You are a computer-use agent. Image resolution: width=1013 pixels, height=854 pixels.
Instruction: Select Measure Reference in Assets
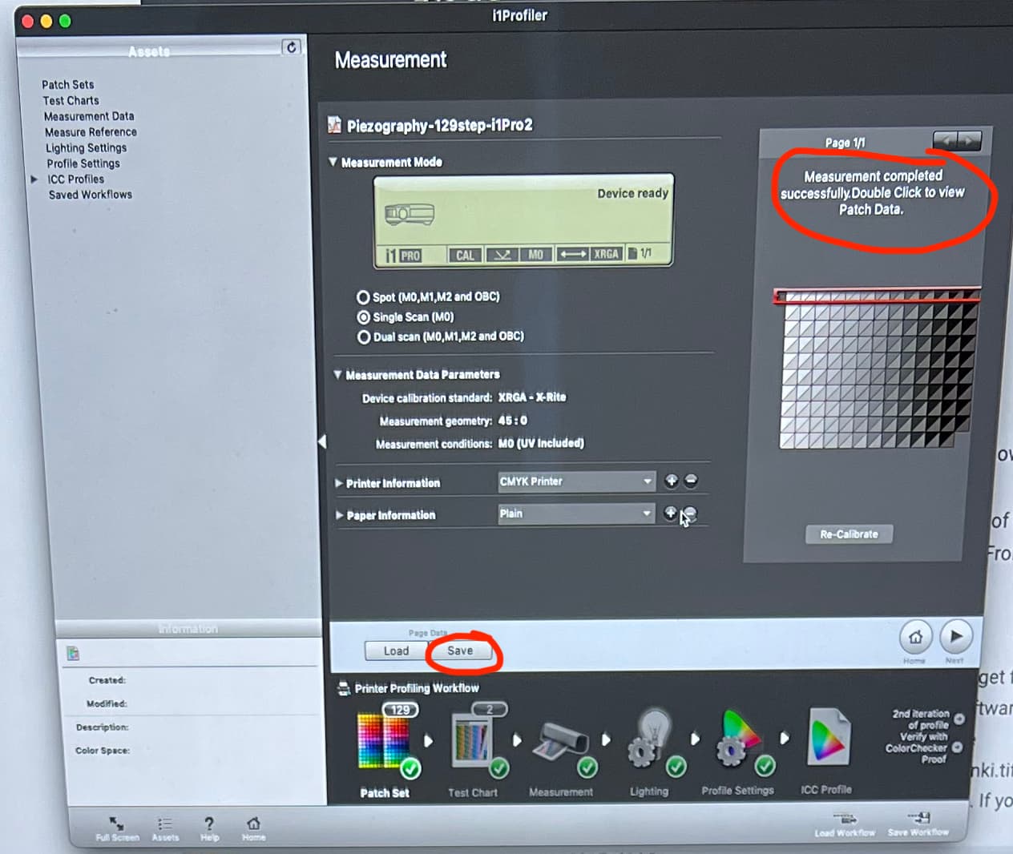coord(91,132)
